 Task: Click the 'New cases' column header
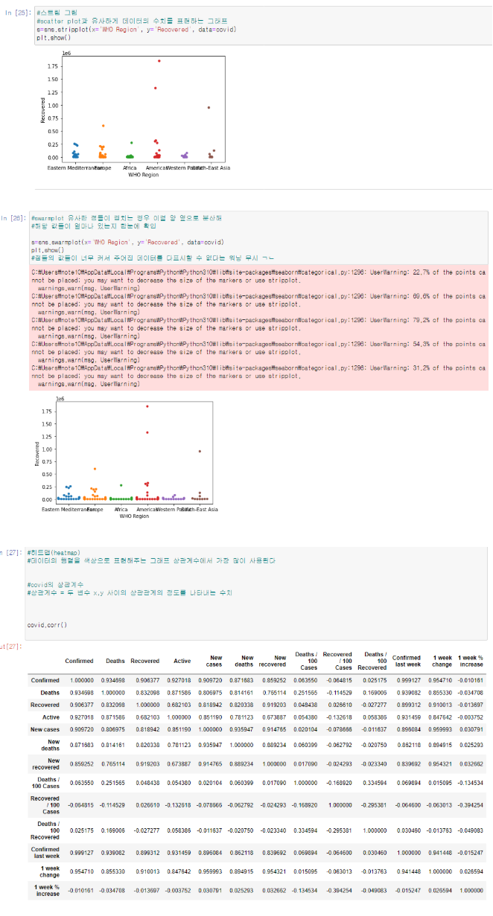[215, 661]
